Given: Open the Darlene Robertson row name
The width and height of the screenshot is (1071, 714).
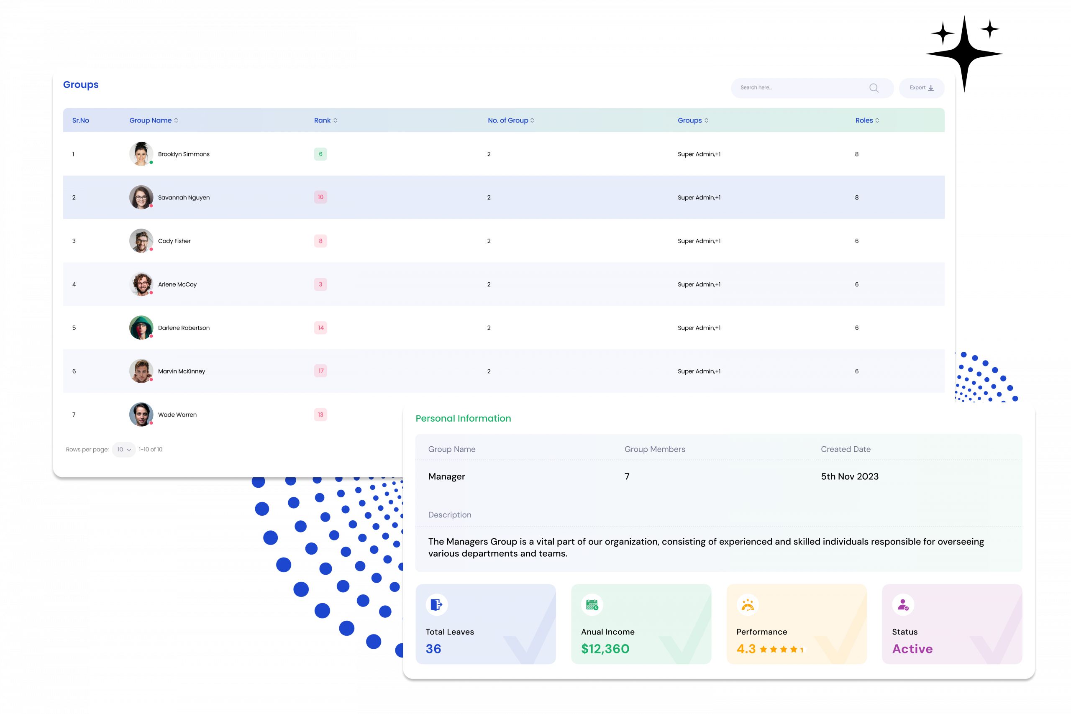Looking at the screenshot, I should coord(184,328).
